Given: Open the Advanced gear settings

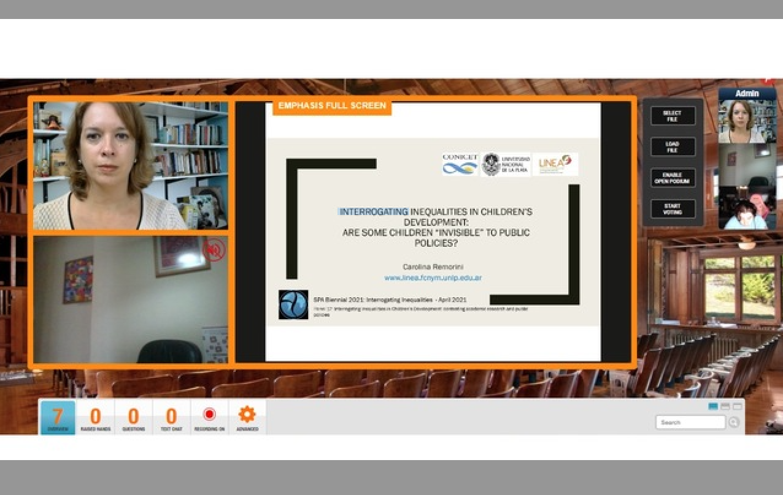Looking at the screenshot, I should click(x=247, y=418).
